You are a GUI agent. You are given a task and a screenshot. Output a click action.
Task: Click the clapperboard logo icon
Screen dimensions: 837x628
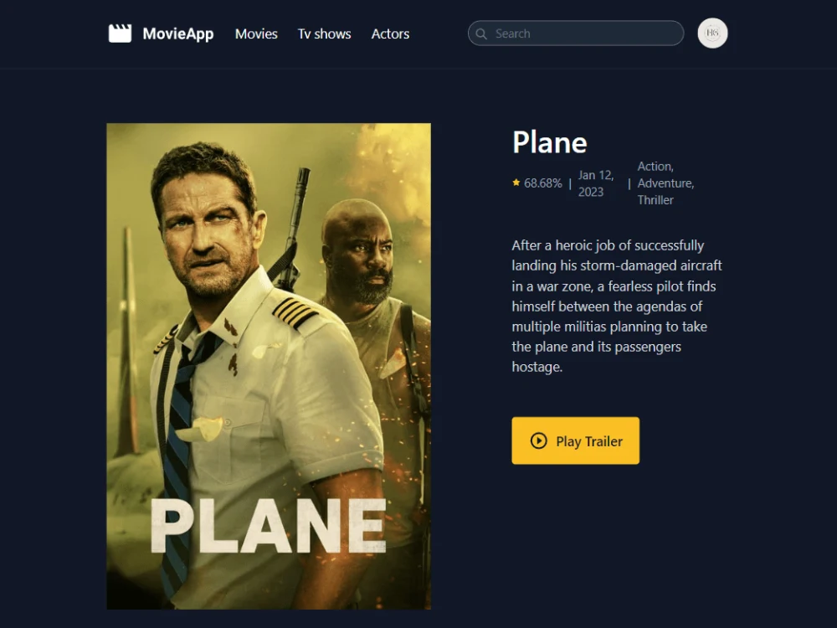coord(120,33)
